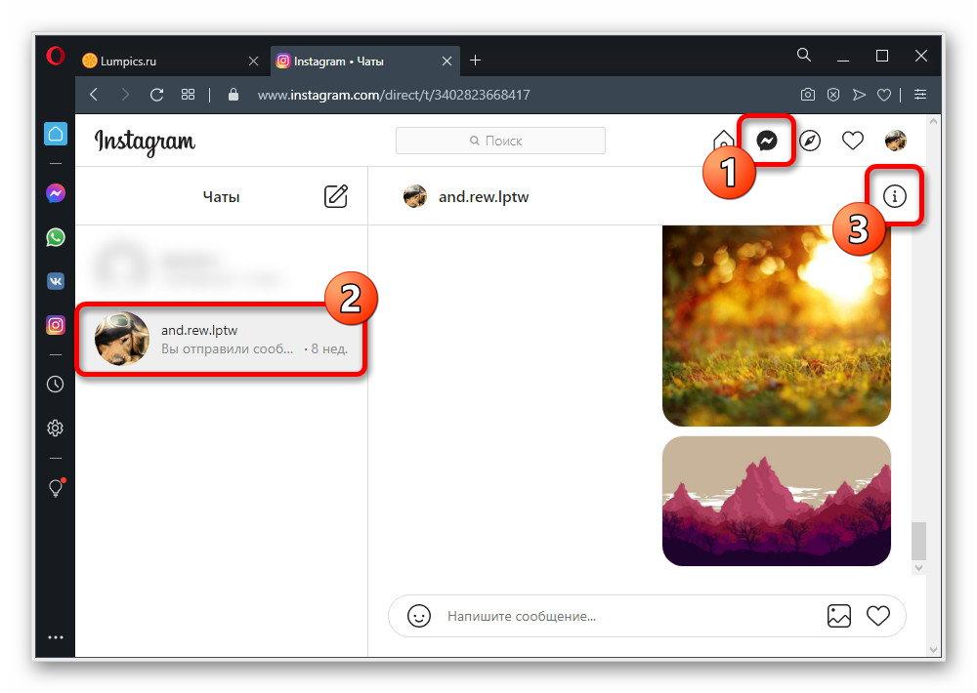Viewport: 977px width, 693px height.
Task: Attach a photo to message
Action: tap(838, 616)
